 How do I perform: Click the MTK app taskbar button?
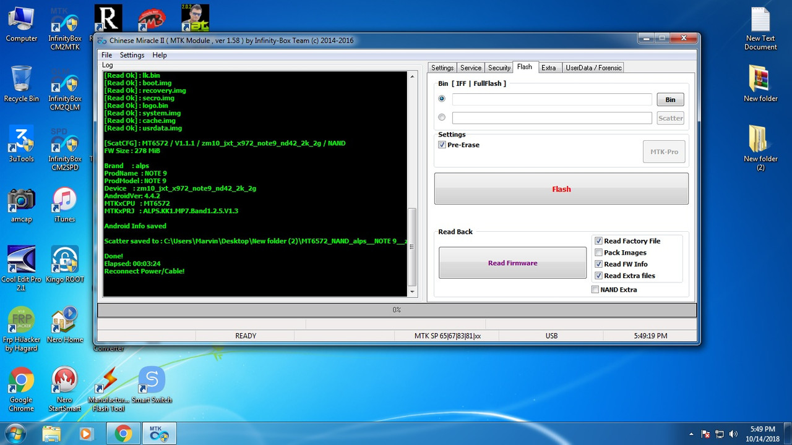(x=159, y=434)
